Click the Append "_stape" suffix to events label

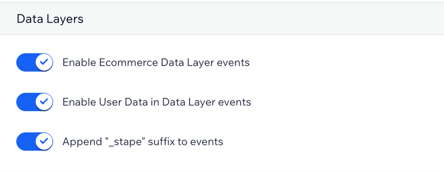142,142
